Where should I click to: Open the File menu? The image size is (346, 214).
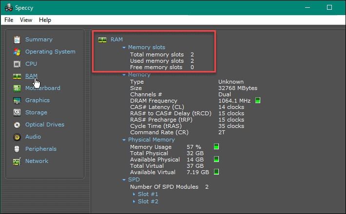coord(9,20)
